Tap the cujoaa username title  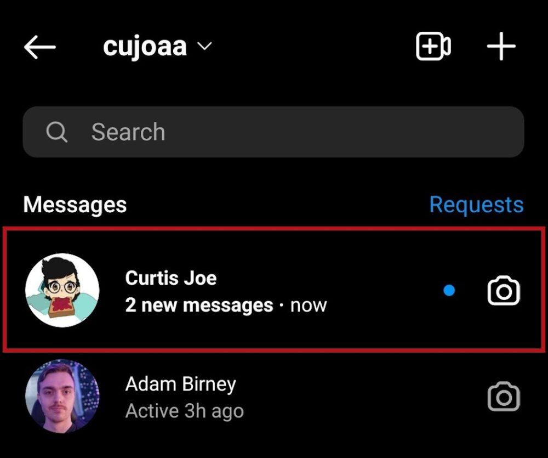coord(145,47)
